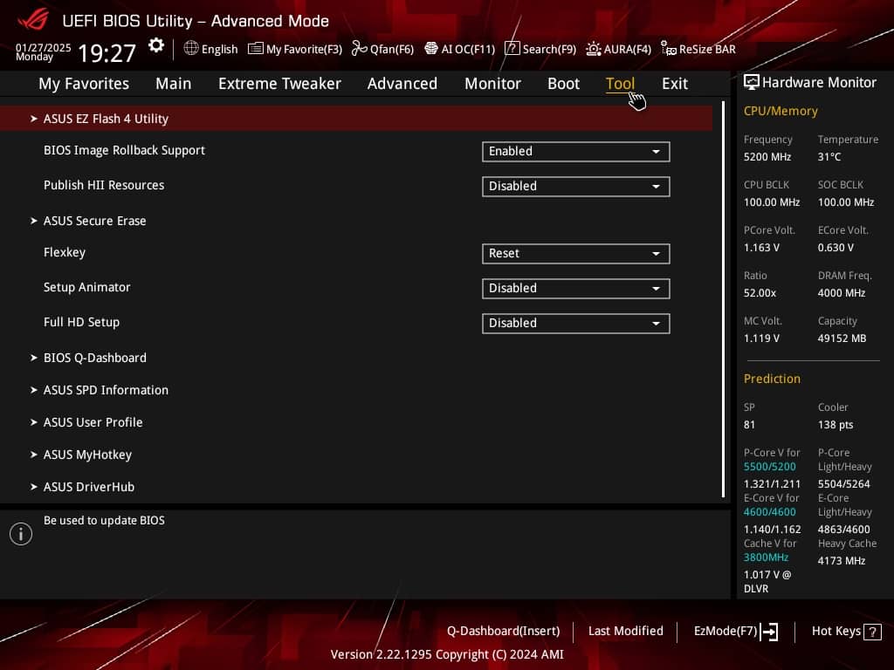Click the English language button
Screen dimensions: 894x670
(x=211, y=49)
